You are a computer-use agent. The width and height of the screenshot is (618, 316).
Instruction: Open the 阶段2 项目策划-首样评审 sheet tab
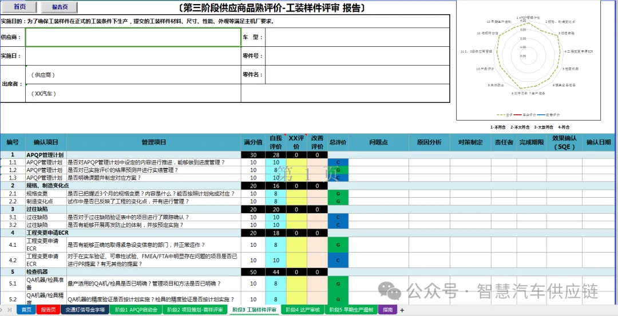point(195,310)
